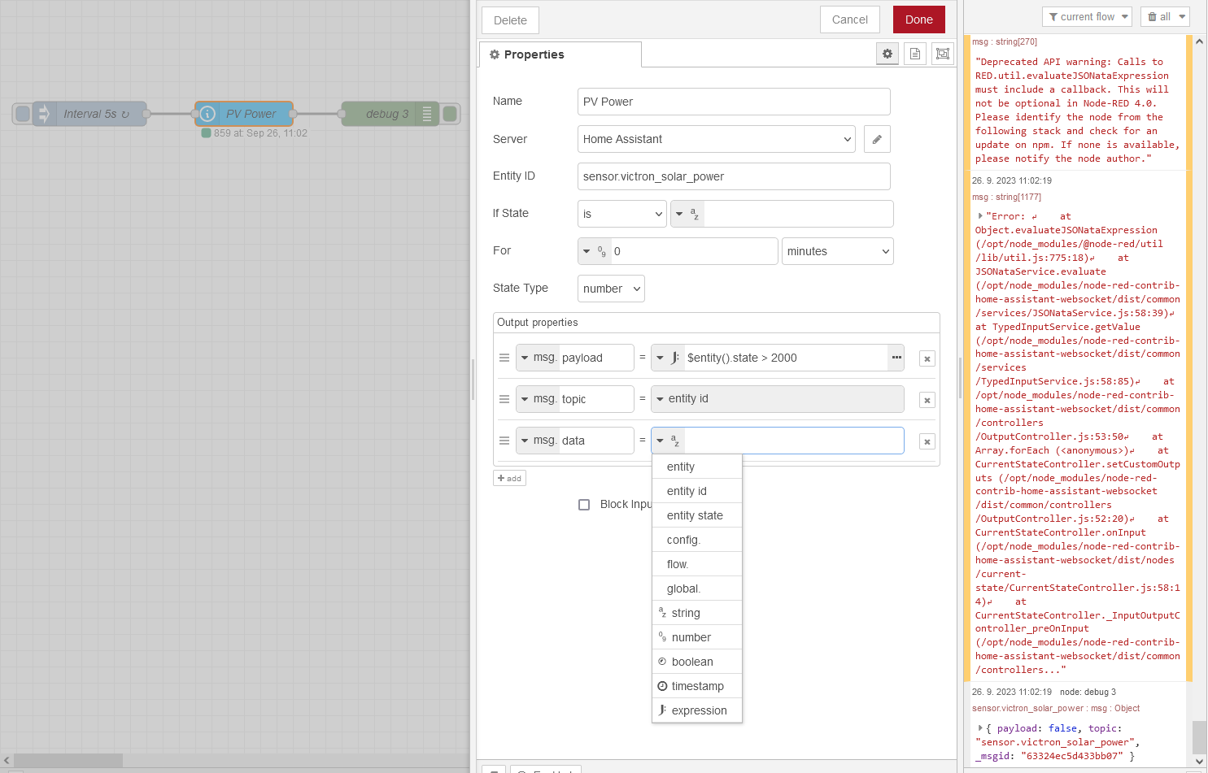The height and width of the screenshot is (773, 1208).
Task: Click the Done button
Action: (x=918, y=20)
